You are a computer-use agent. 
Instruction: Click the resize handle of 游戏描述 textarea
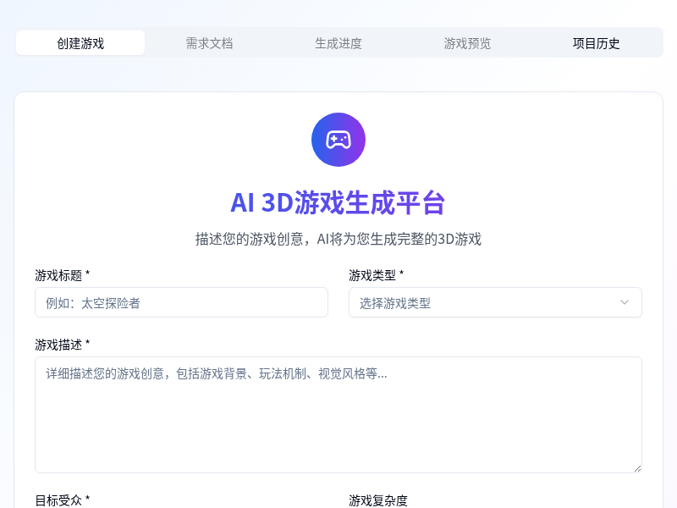[x=637, y=466]
